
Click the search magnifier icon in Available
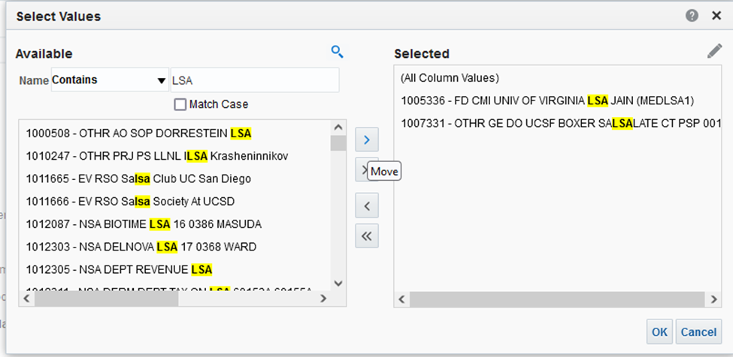point(337,52)
